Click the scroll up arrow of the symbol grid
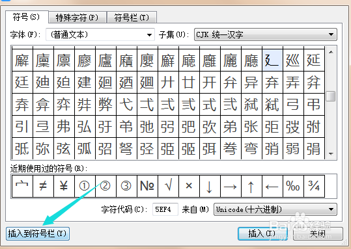 click(331, 52)
